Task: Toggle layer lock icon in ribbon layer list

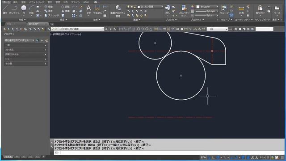Action: 135,7
